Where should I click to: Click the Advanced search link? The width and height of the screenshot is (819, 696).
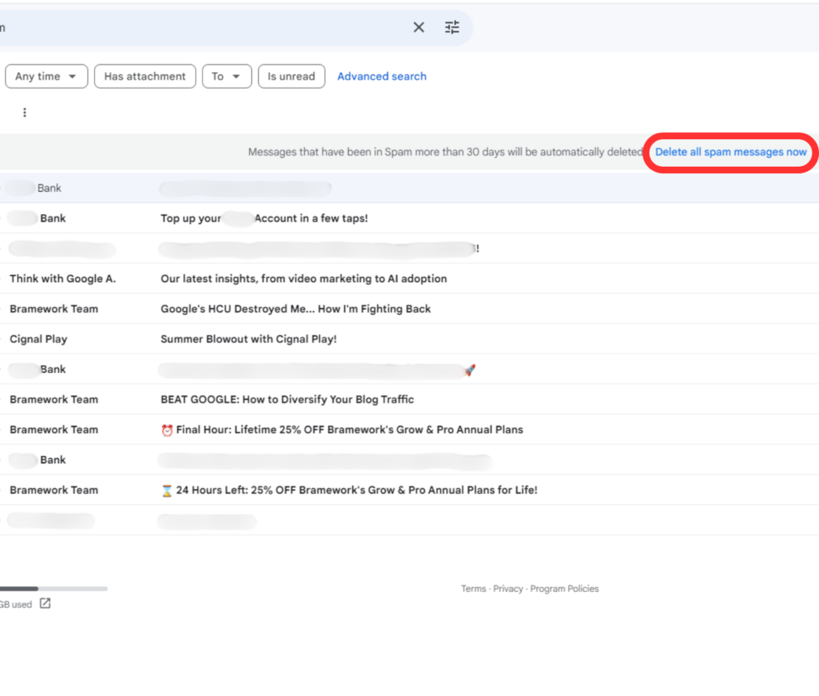[x=381, y=76]
